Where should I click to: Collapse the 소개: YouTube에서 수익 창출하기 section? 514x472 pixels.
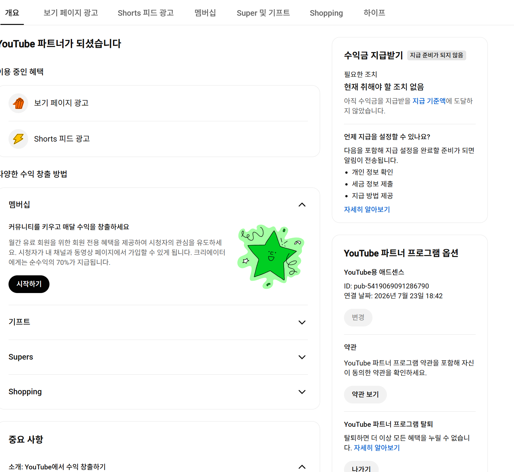point(302,467)
